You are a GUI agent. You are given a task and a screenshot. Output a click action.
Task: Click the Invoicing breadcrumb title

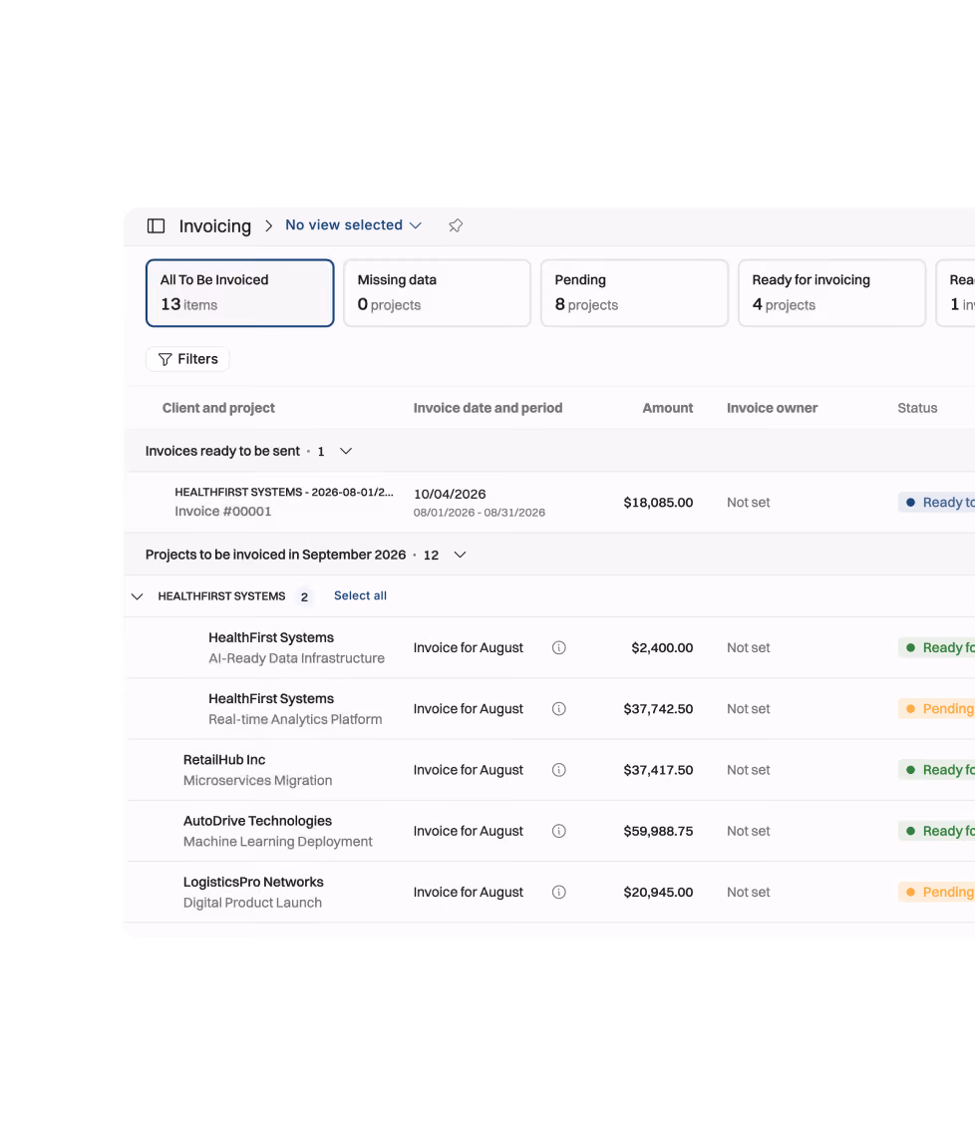coord(215,226)
